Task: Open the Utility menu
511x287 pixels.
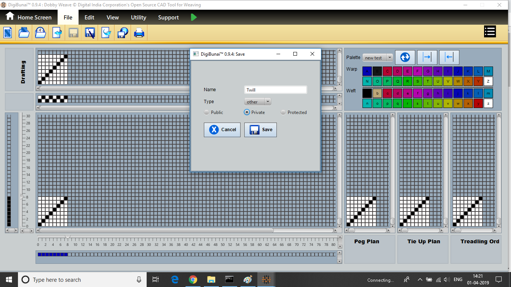Action: pos(138,18)
